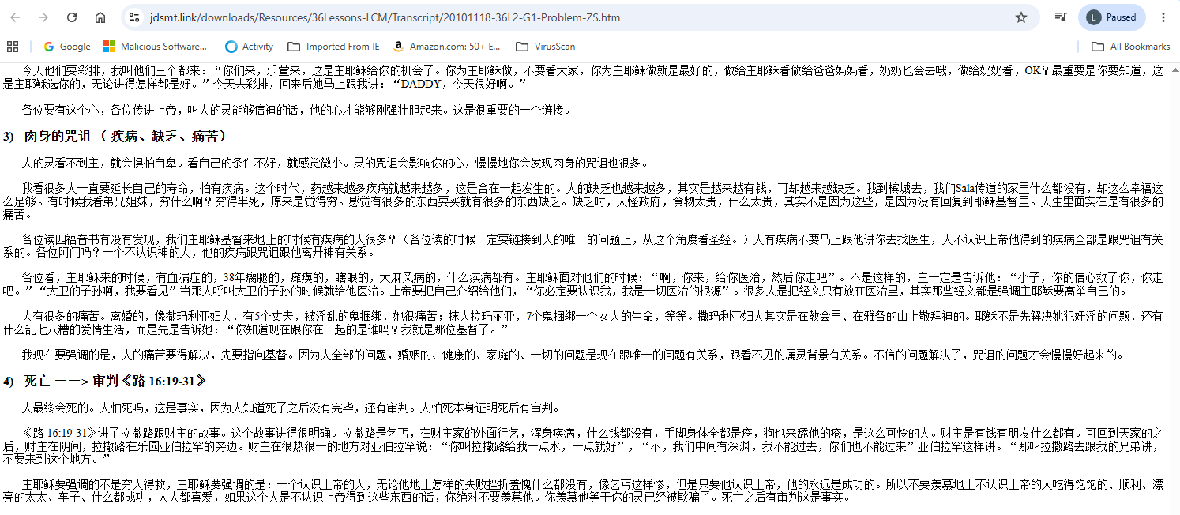Expand the Imported From IE folder
1180x515 pixels.
tap(333, 47)
